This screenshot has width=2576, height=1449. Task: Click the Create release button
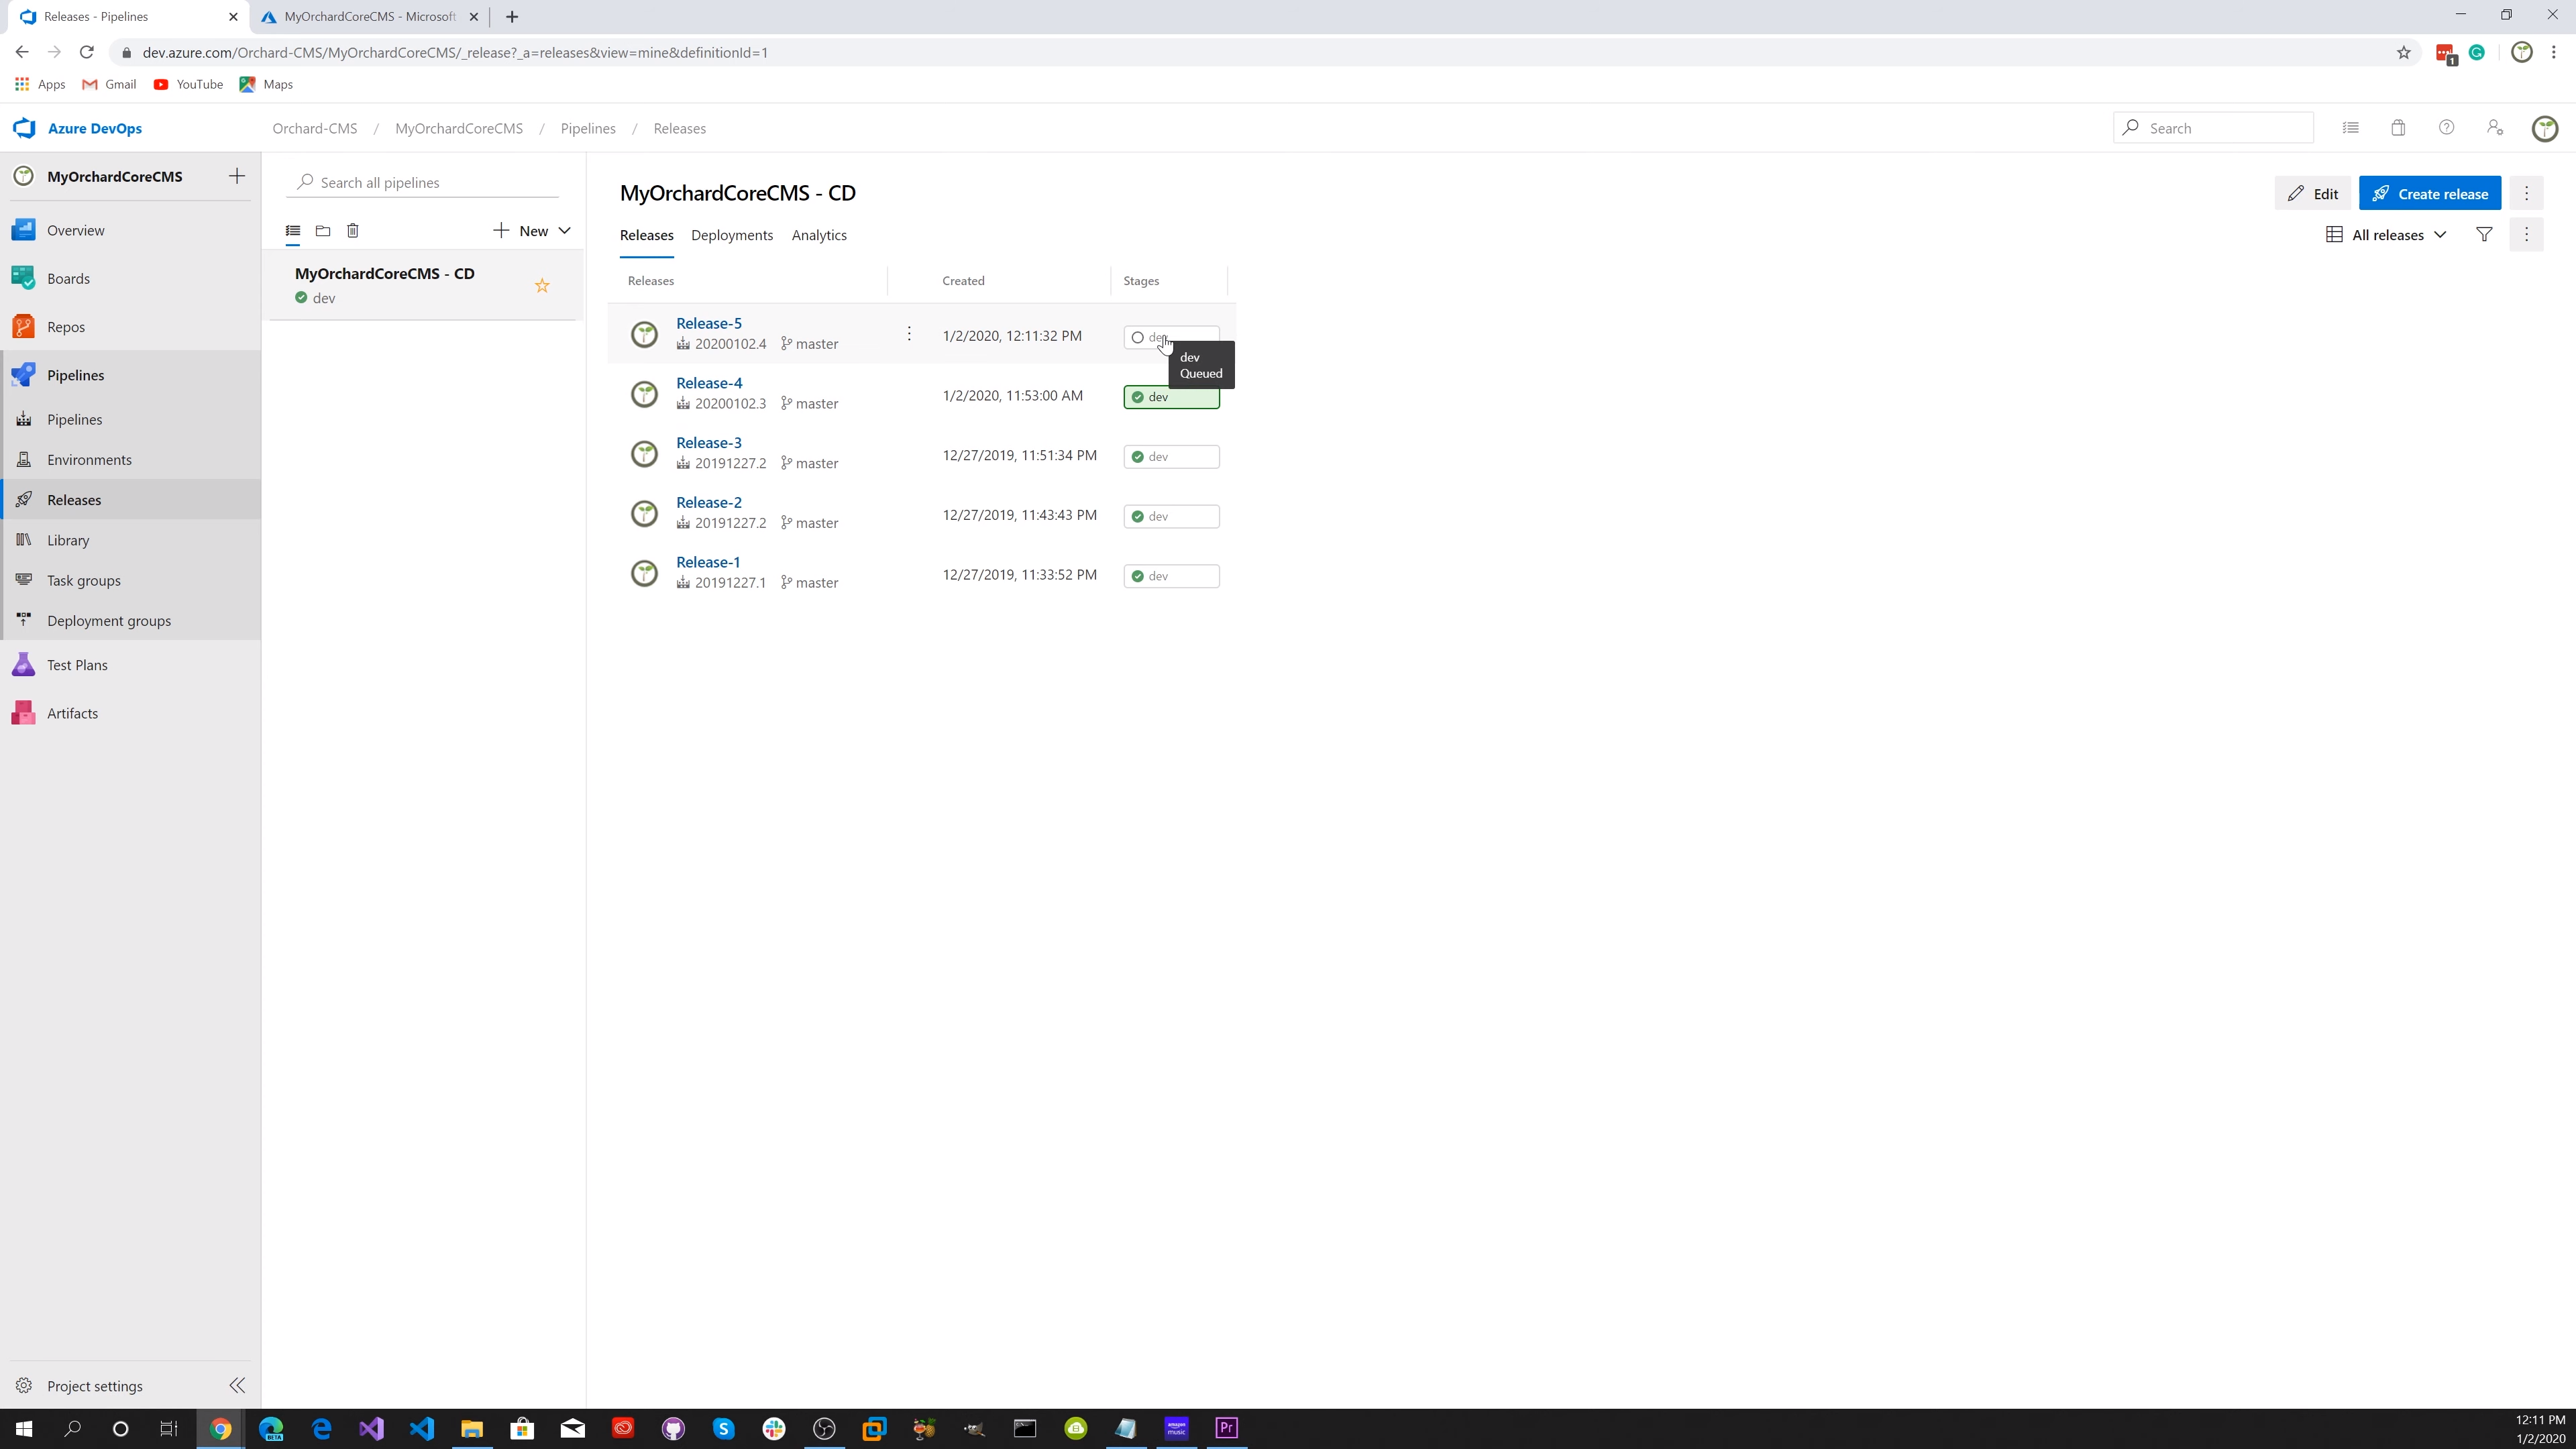[x=2430, y=193]
